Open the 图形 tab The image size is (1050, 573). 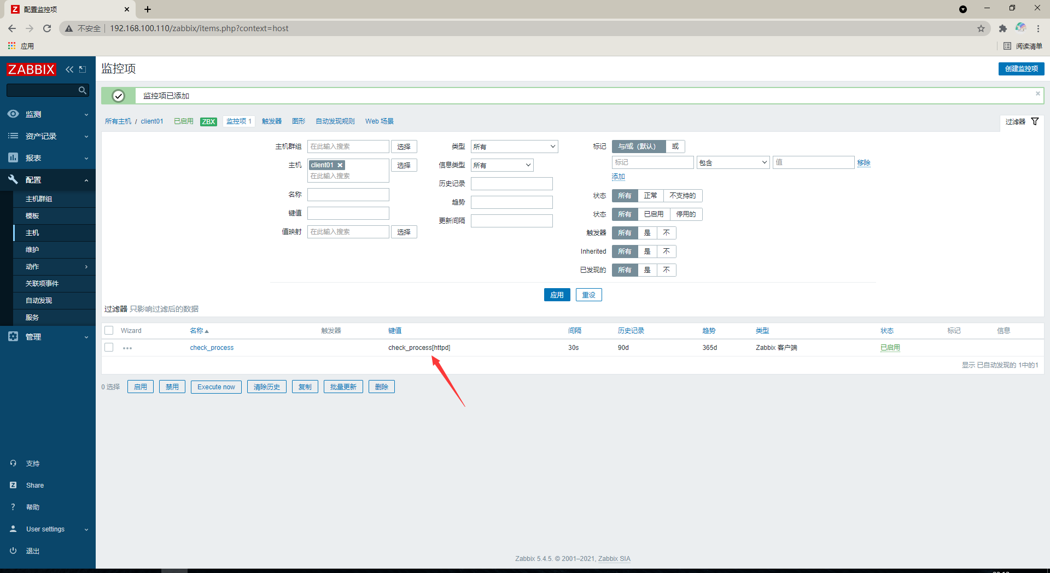[299, 121]
